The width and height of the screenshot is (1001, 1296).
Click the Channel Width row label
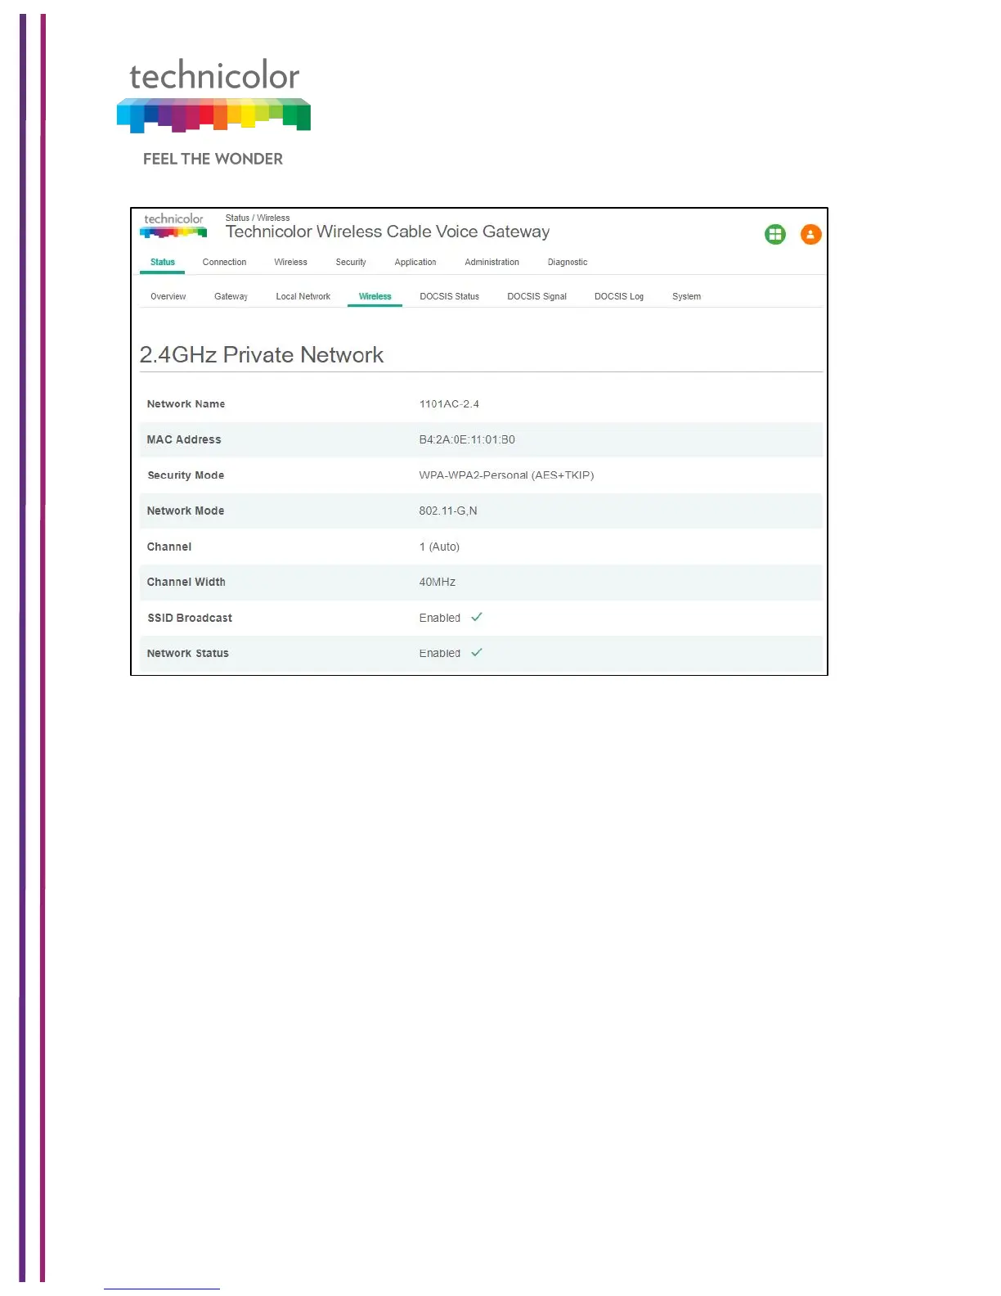pyautogui.click(x=186, y=582)
